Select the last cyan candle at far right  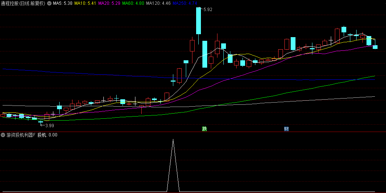(x=375, y=47)
